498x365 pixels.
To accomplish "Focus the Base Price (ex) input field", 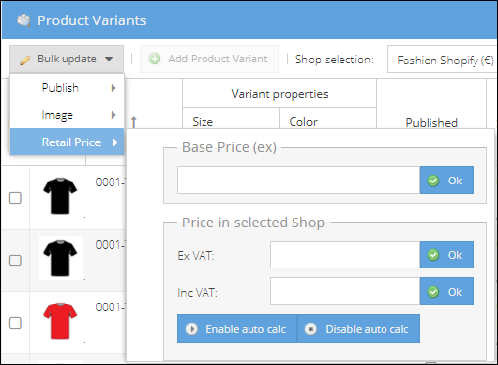I will 298,181.
